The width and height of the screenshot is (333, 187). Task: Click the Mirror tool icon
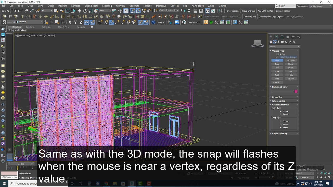tap(183, 11)
